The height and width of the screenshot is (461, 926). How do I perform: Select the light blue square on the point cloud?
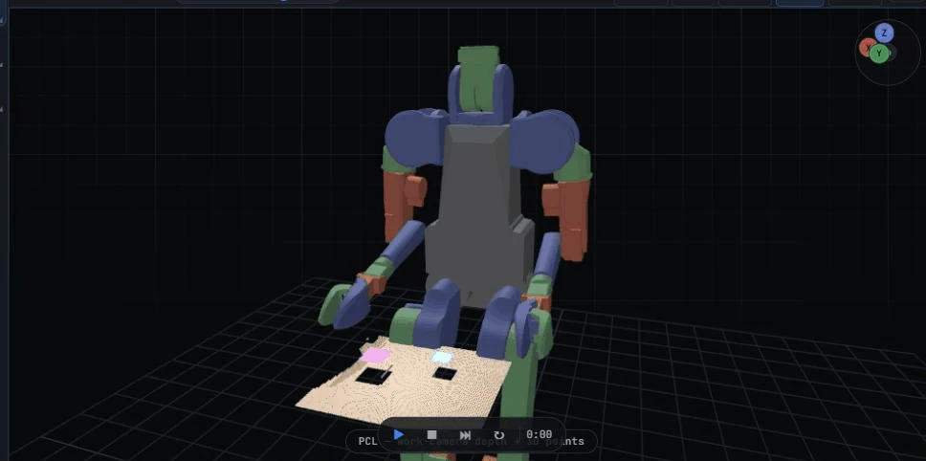click(x=442, y=357)
